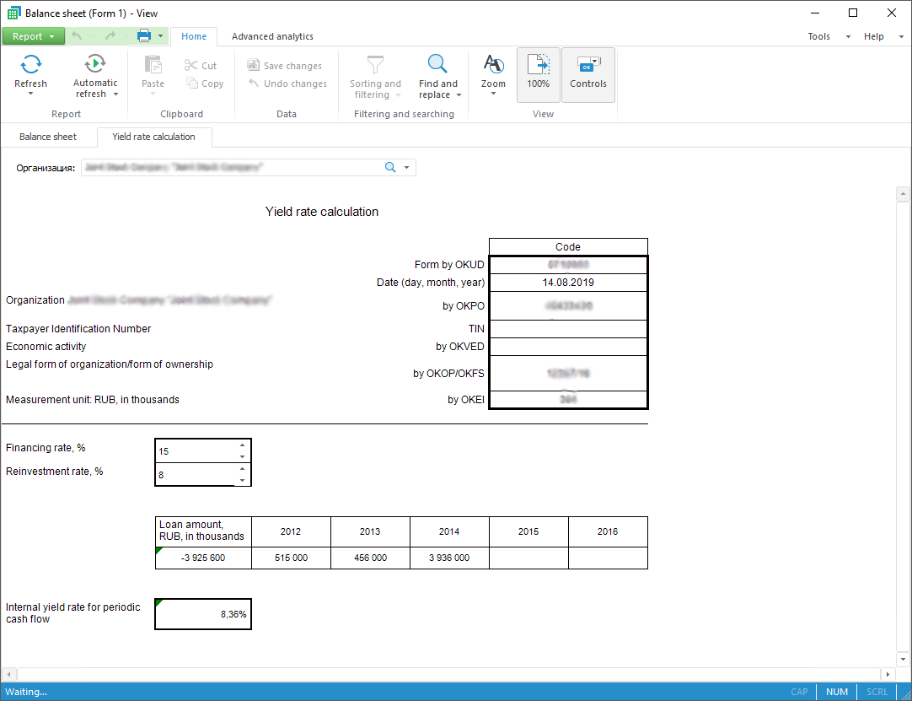The height and width of the screenshot is (701, 912).
Task: Click the 100% scale icon
Action: [538, 66]
